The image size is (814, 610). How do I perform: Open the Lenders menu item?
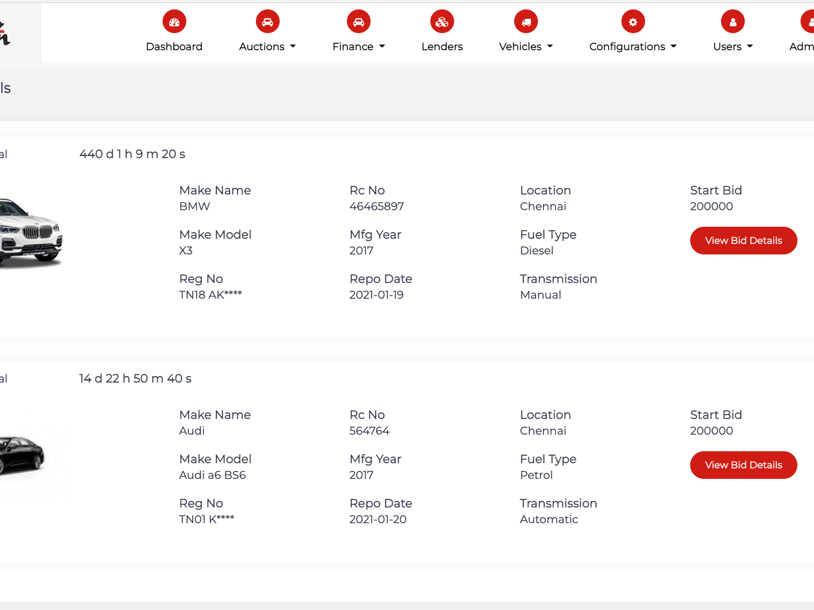coord(442,47)
